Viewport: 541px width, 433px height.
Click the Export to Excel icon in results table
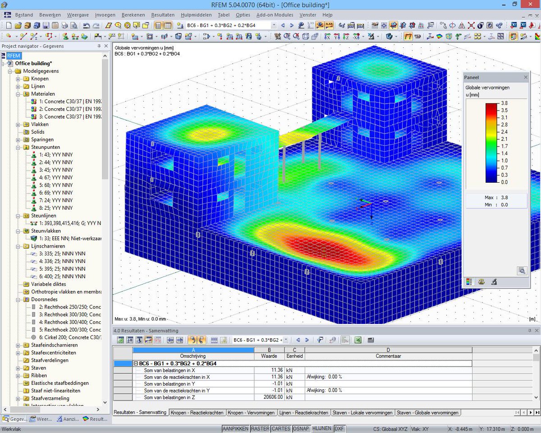(358, 340)
